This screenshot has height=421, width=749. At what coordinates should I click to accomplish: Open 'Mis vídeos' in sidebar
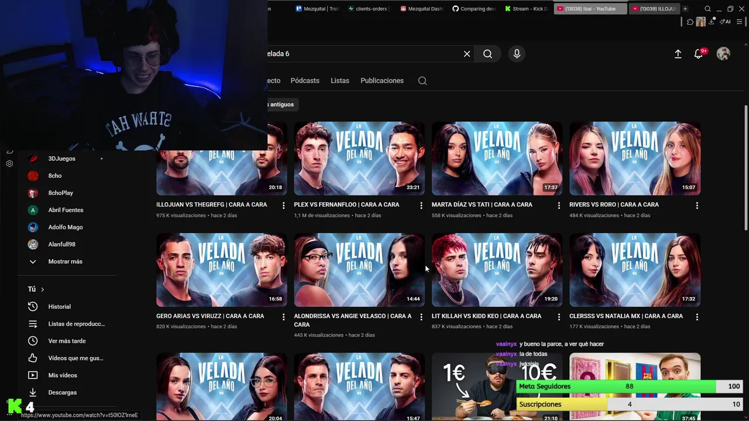point(67,375)
